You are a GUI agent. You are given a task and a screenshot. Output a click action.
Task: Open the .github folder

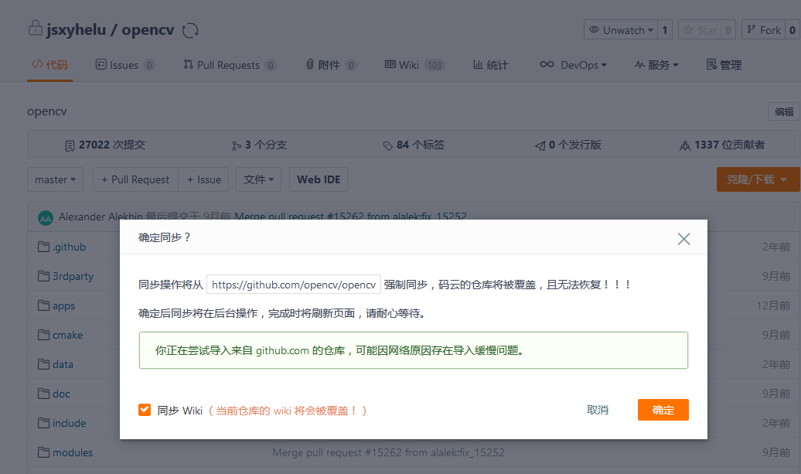[69, 247]
